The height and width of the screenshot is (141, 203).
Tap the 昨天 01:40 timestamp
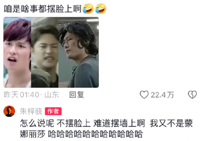(21, 95)
